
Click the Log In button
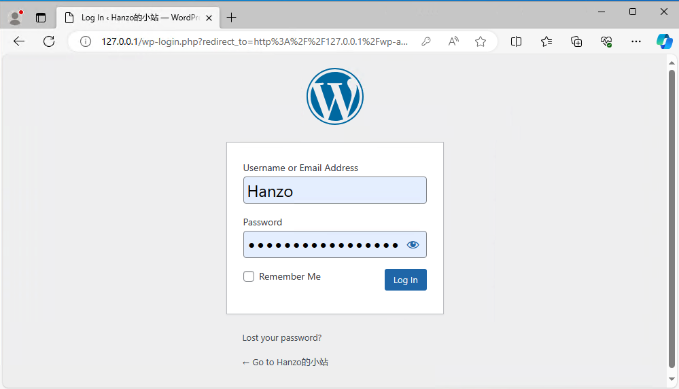tap(405, 280)
